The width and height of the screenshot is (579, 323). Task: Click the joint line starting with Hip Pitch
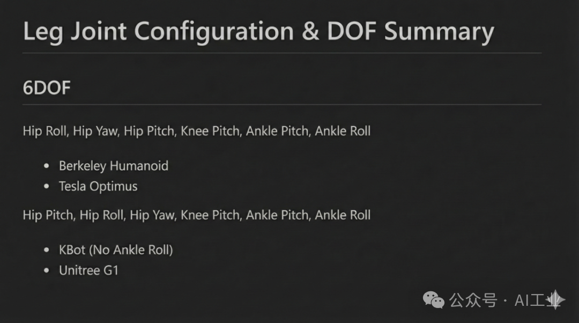tap(196, 215)
